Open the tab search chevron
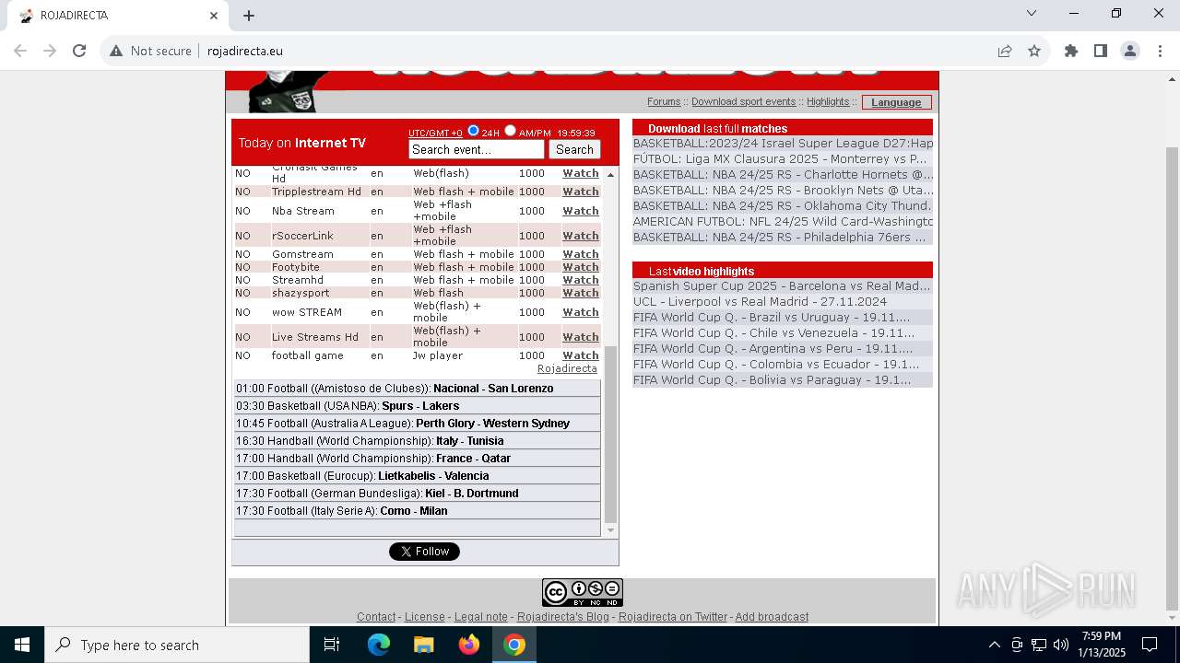 pyautogui.click(x=1032, y=13)
